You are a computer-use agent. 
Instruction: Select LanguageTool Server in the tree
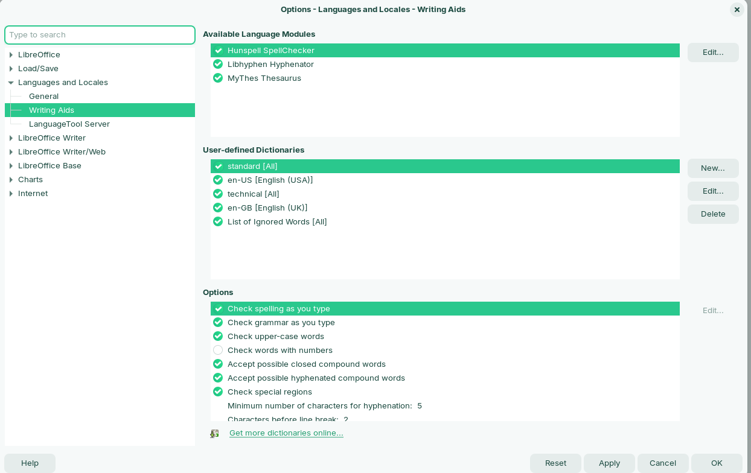tap(69, 124)
